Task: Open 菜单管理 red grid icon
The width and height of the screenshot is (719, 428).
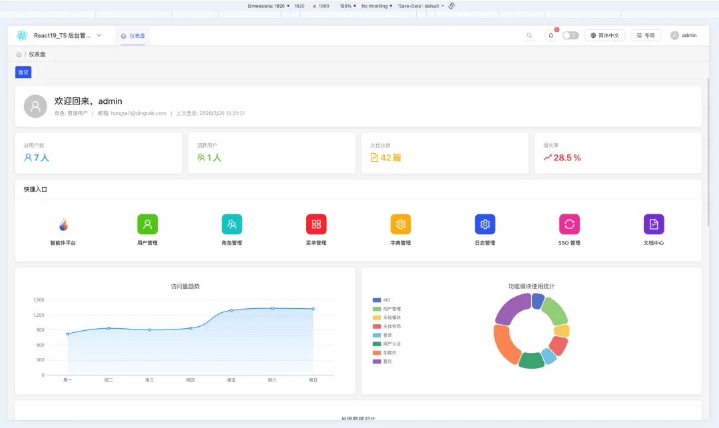Action: click(x=316, y=224)
